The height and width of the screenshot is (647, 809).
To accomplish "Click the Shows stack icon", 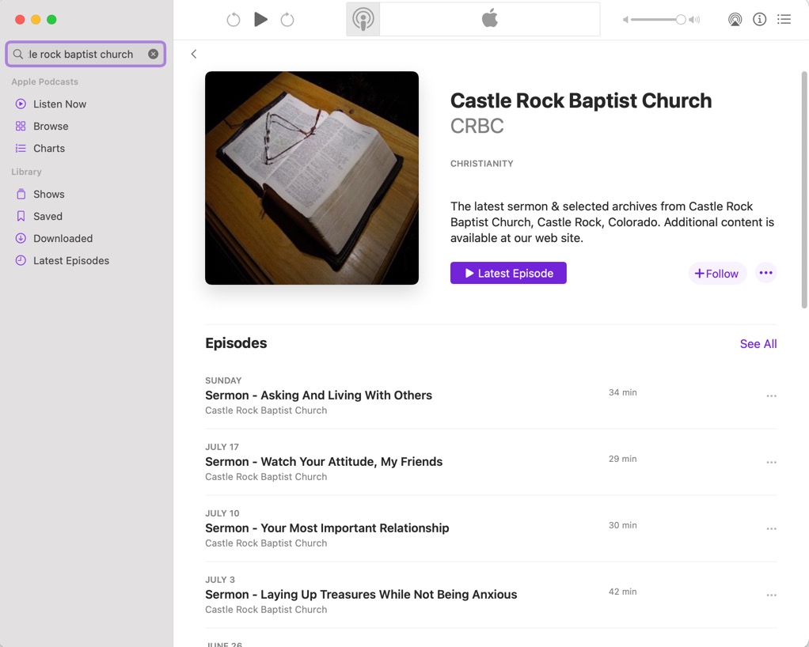I will (21, 194).
